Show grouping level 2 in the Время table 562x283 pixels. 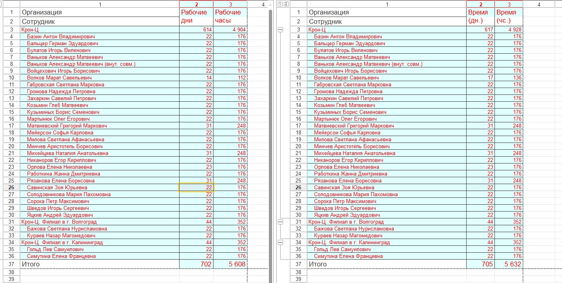pos(286,4)
